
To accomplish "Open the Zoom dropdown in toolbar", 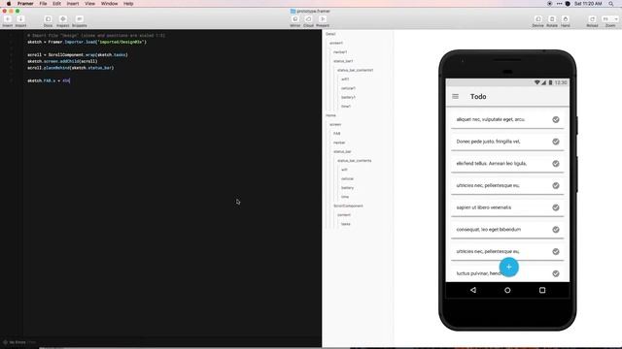I will coord(610,19).
